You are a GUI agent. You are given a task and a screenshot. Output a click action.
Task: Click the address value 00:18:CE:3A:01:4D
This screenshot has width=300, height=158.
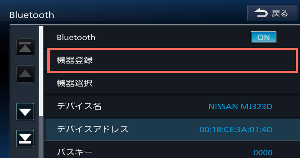coord(236,129)
